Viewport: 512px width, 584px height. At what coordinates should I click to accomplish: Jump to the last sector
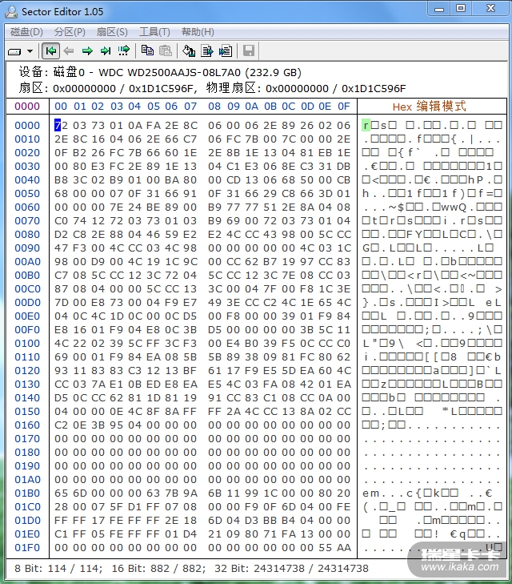(x=106, y=51)
